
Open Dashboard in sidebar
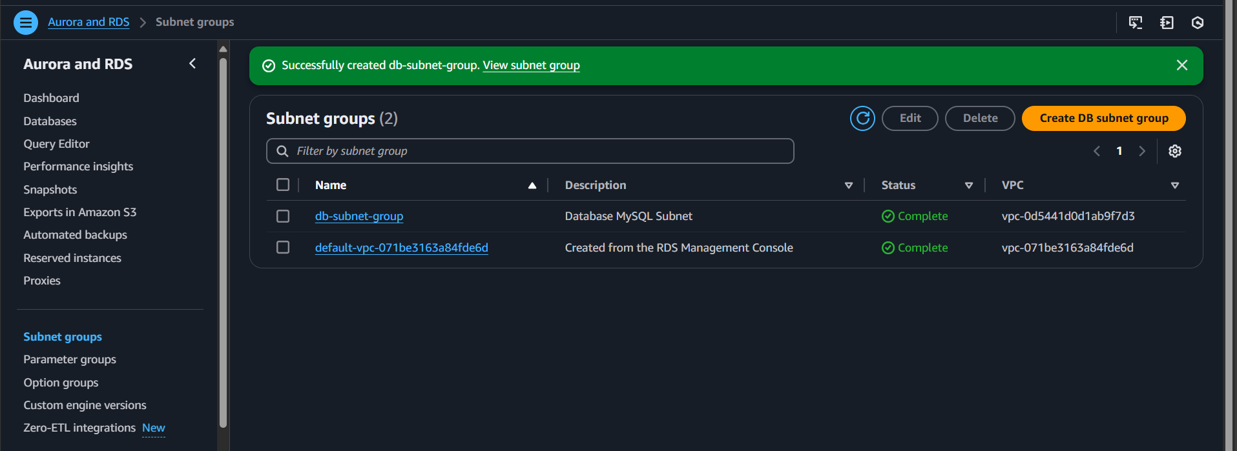(x=51, y=98)
